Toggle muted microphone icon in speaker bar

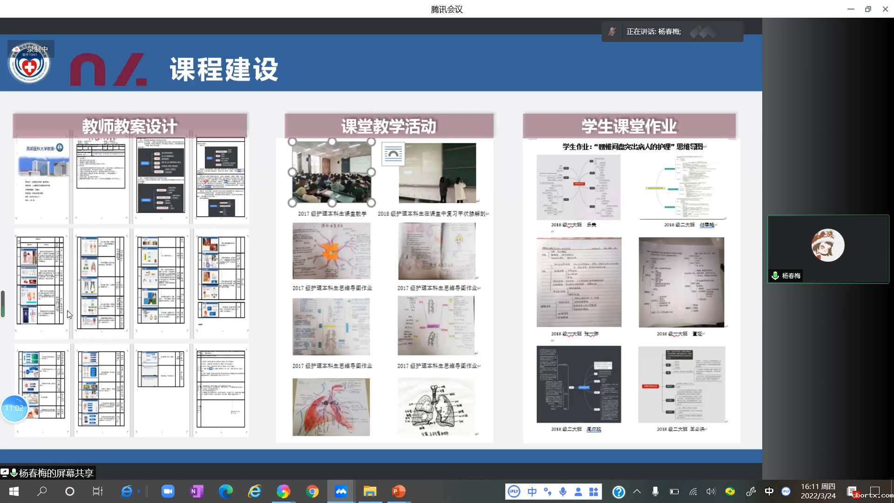coord(612,32)
